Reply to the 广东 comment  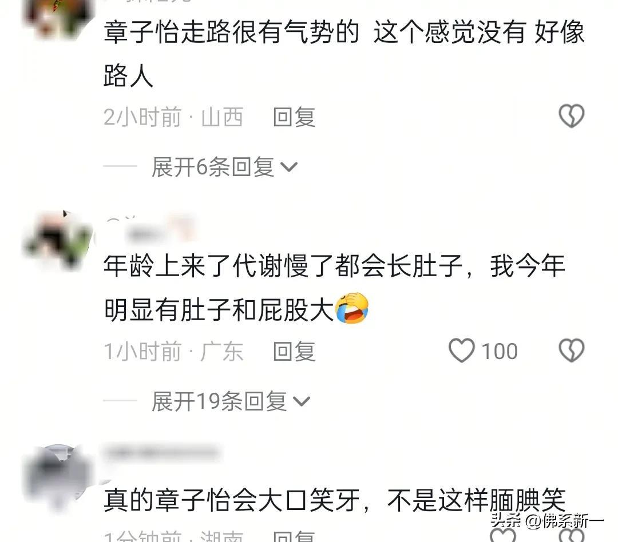[x=294, y=352]
